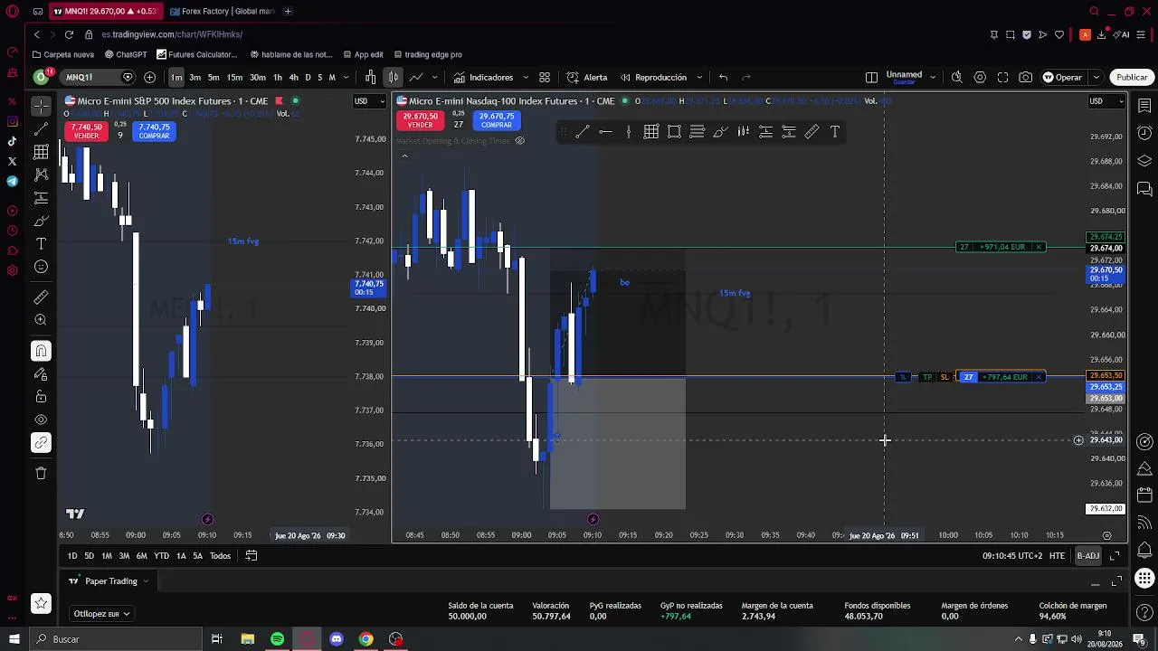Select the trend line tool in left toolbar
The image size is (1158, 651).
[x=41, y=129]
